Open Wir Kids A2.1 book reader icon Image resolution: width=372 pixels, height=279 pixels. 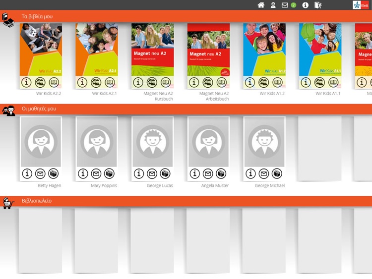pyautogui.click(x=110, y=82)
